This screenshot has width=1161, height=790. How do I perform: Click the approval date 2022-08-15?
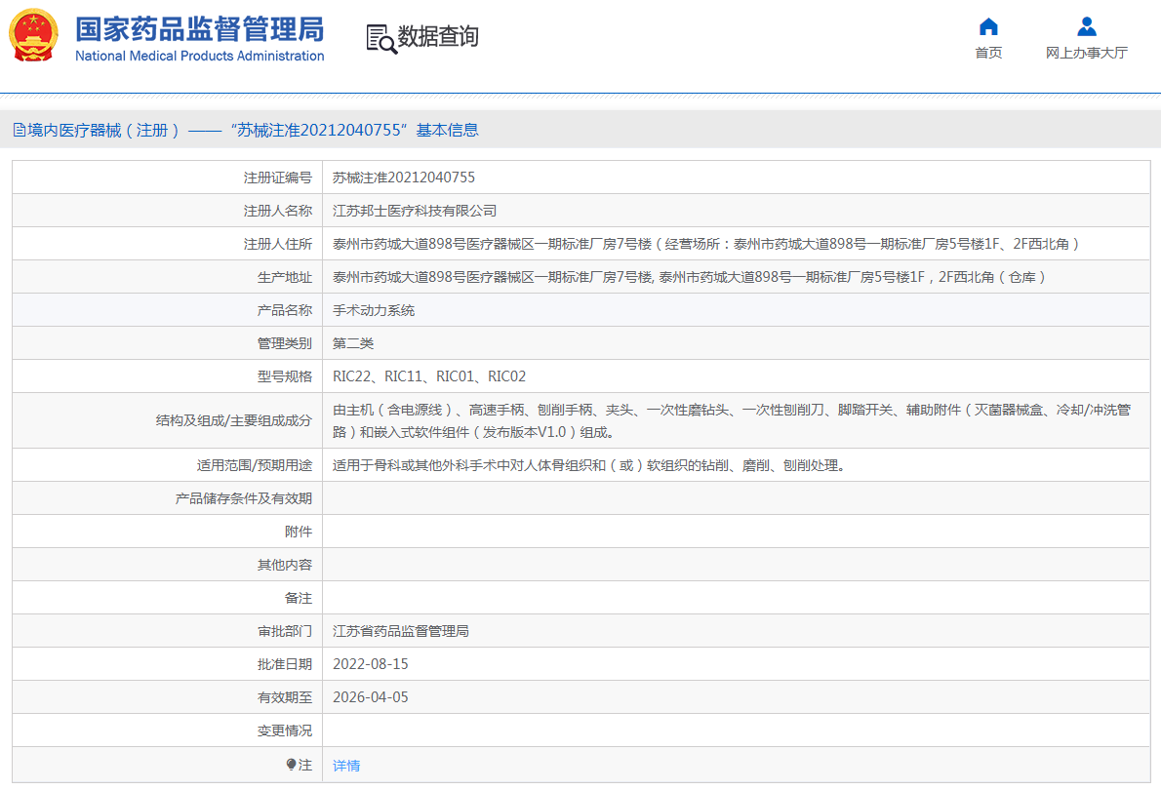click(371, 664)
